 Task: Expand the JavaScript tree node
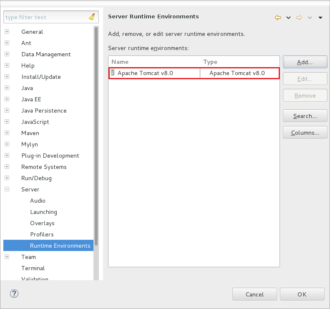[x=7, y=122]
